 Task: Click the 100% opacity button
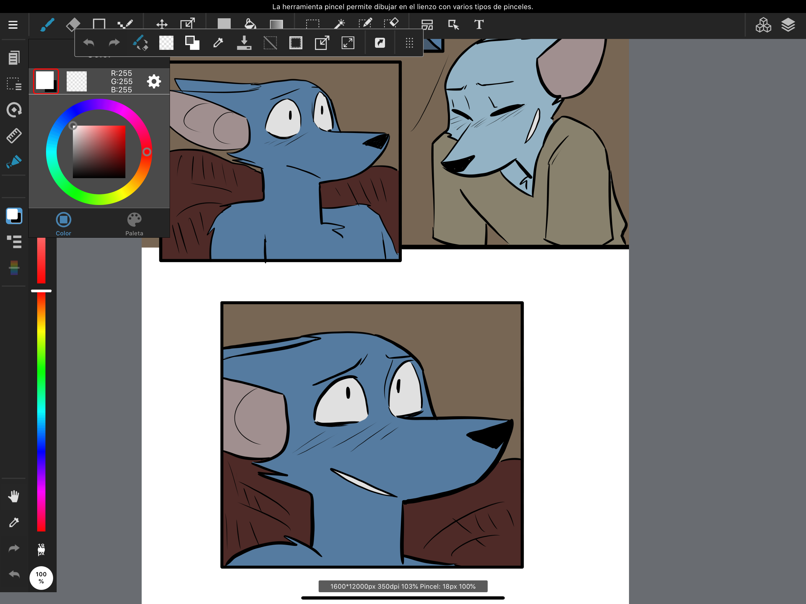pyautogui.click(x=41, y=577)
